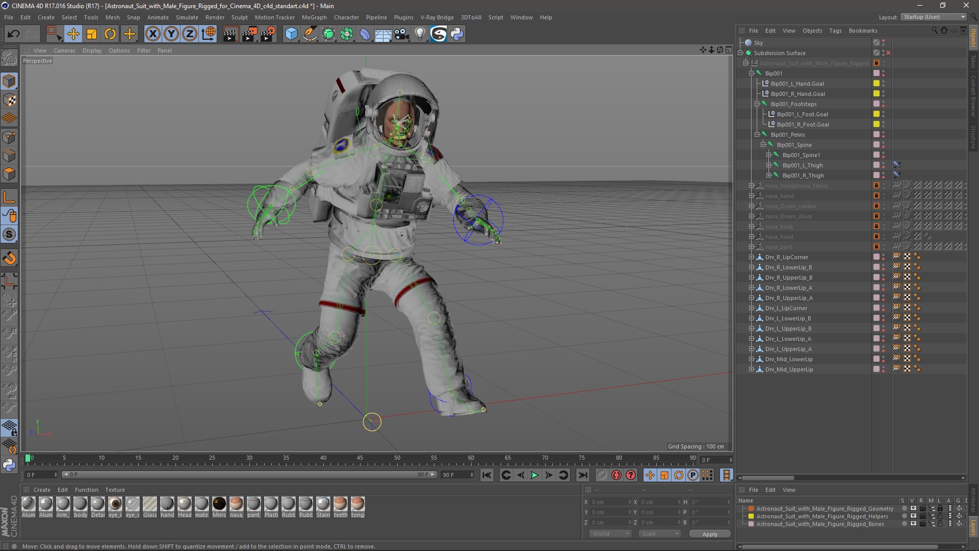Open the spline pen tool icon
This screenshot has width=979, height=551.
(310, 34)
